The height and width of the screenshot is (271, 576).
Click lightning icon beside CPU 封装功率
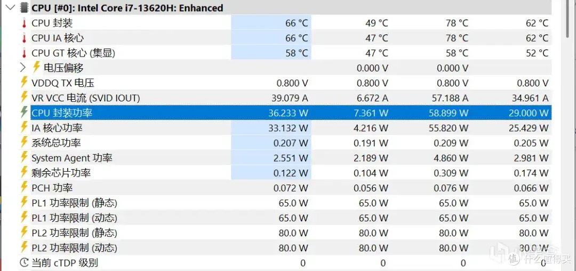pyautogui.click(x=24, y=113)
